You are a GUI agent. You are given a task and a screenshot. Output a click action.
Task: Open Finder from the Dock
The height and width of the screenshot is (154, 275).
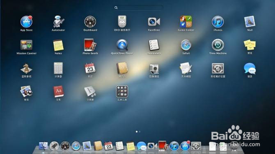(43, 146)
